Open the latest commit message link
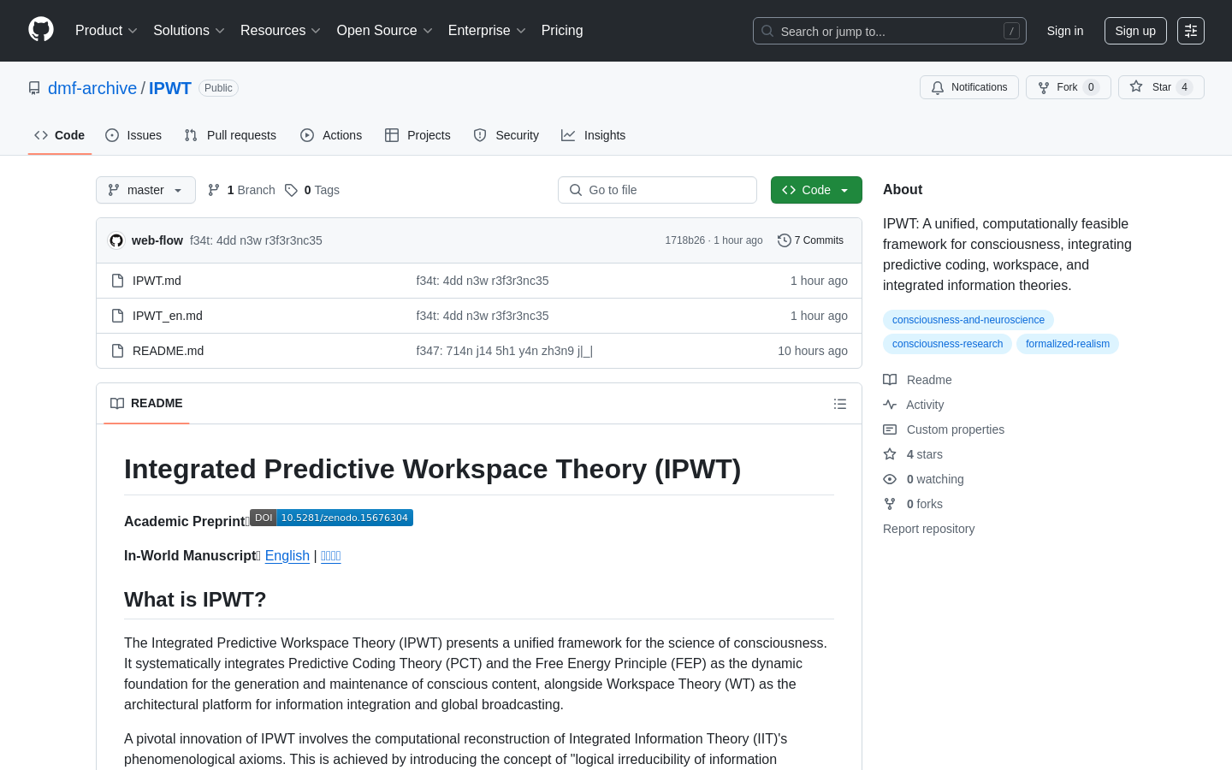Screen dimensions: 1232x770 click(256, 240)
